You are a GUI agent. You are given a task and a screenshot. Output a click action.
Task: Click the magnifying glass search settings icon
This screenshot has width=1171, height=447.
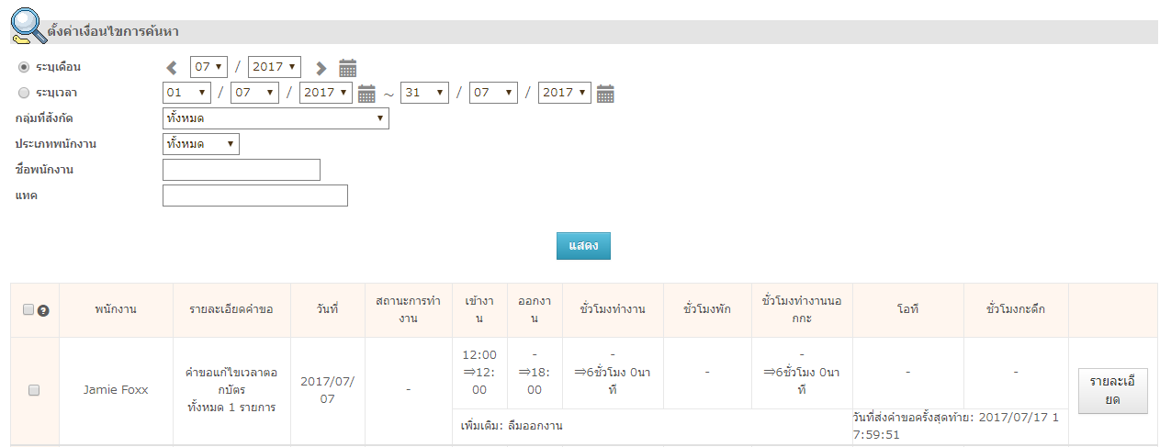tap(28, 26)
